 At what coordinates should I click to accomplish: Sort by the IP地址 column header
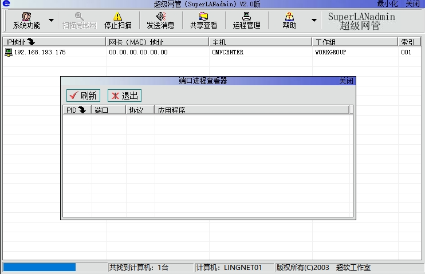[x=54, y=42]
